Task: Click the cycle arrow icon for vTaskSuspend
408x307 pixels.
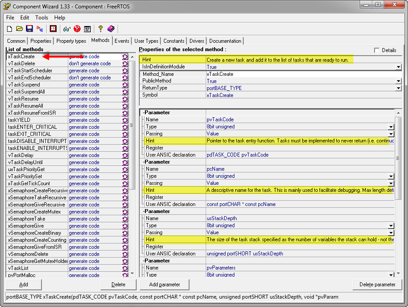Action: [125, 85]
